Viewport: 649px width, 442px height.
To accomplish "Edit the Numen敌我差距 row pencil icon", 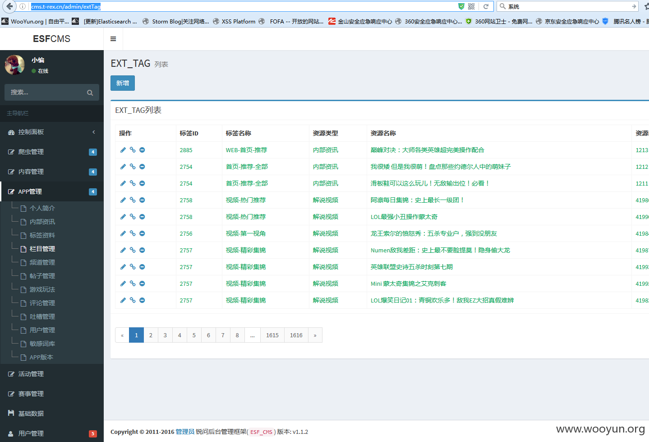I will 123,250.
